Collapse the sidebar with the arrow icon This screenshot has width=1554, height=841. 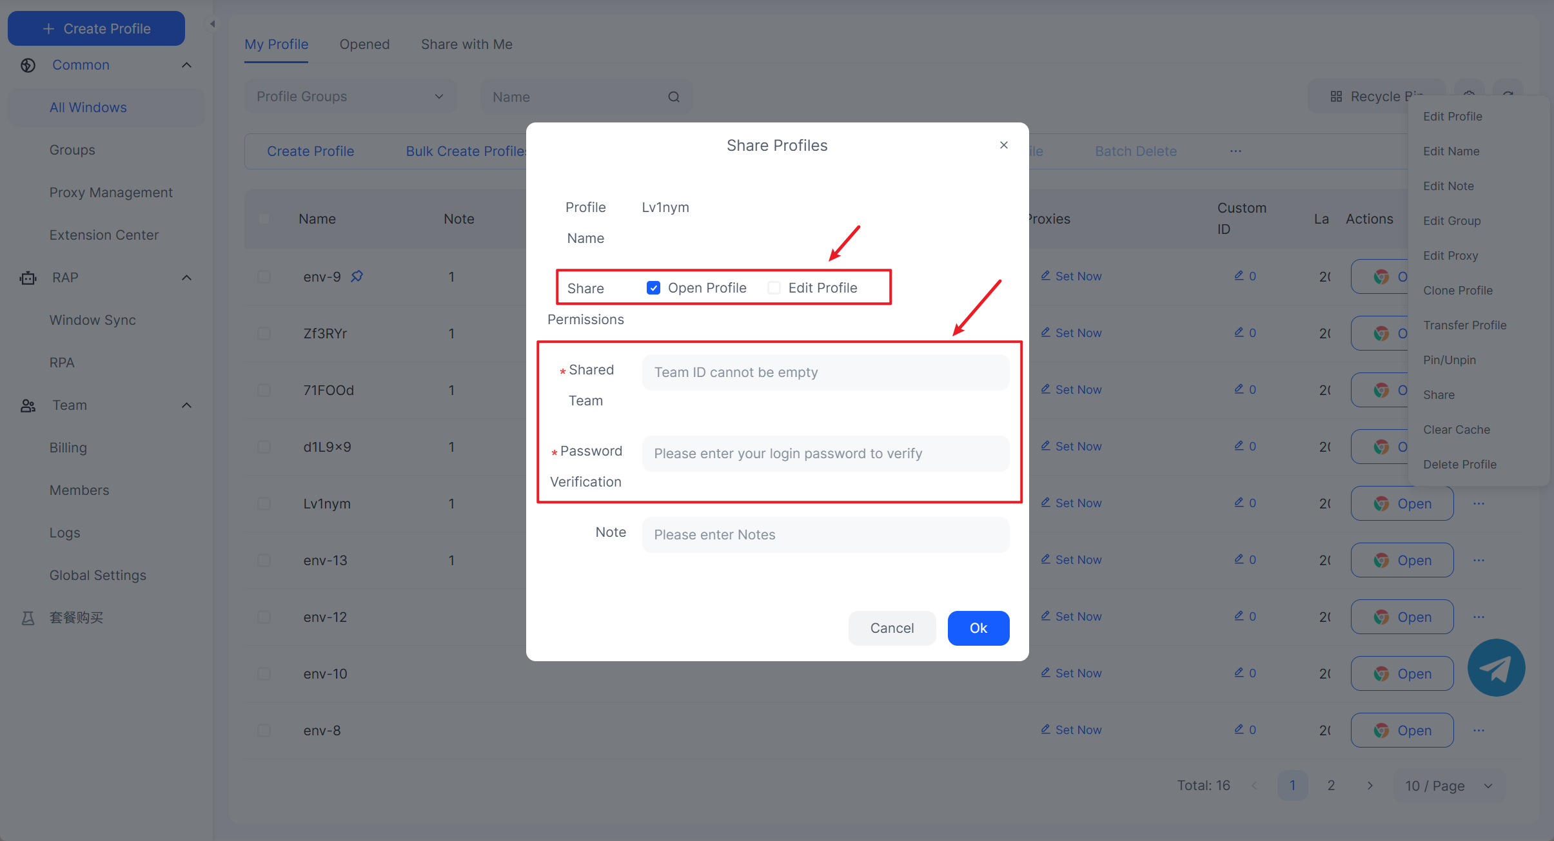click(212, 24)
